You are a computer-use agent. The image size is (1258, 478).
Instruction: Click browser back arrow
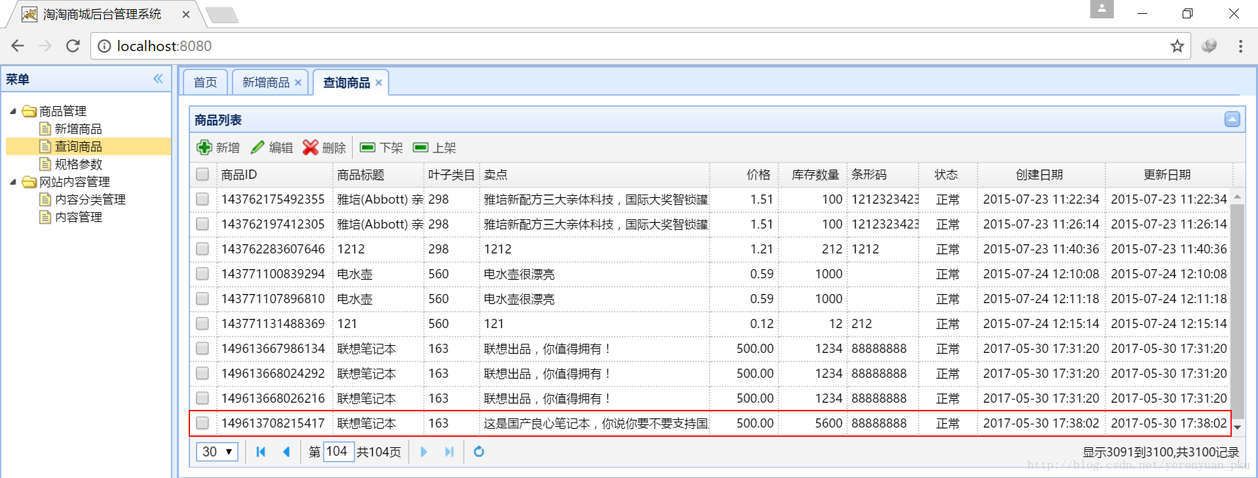18,46
